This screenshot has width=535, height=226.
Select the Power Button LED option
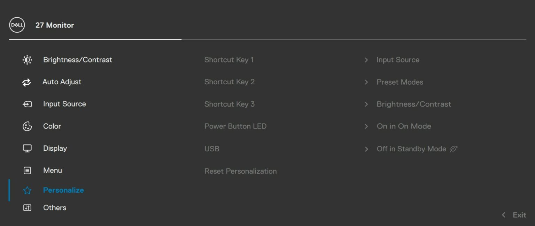235,126
